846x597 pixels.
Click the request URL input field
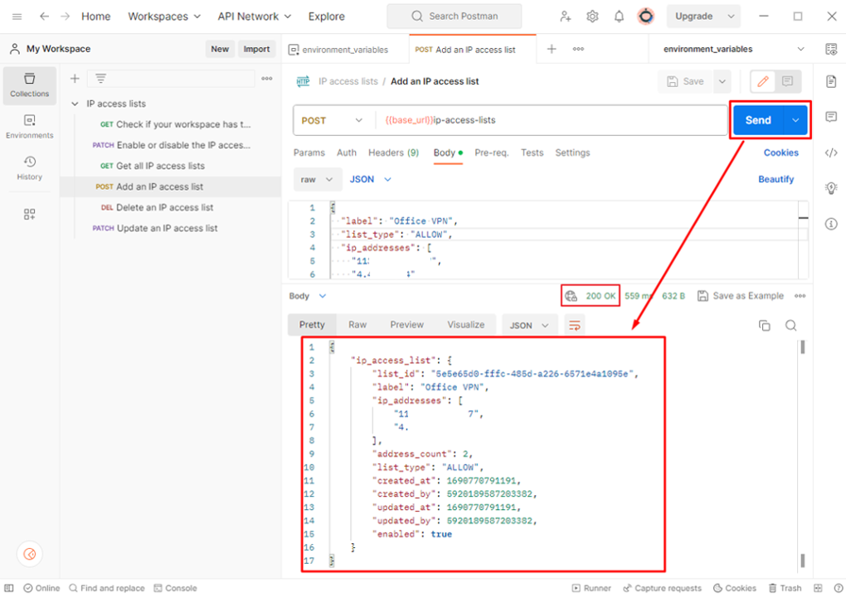pos(547,120)
